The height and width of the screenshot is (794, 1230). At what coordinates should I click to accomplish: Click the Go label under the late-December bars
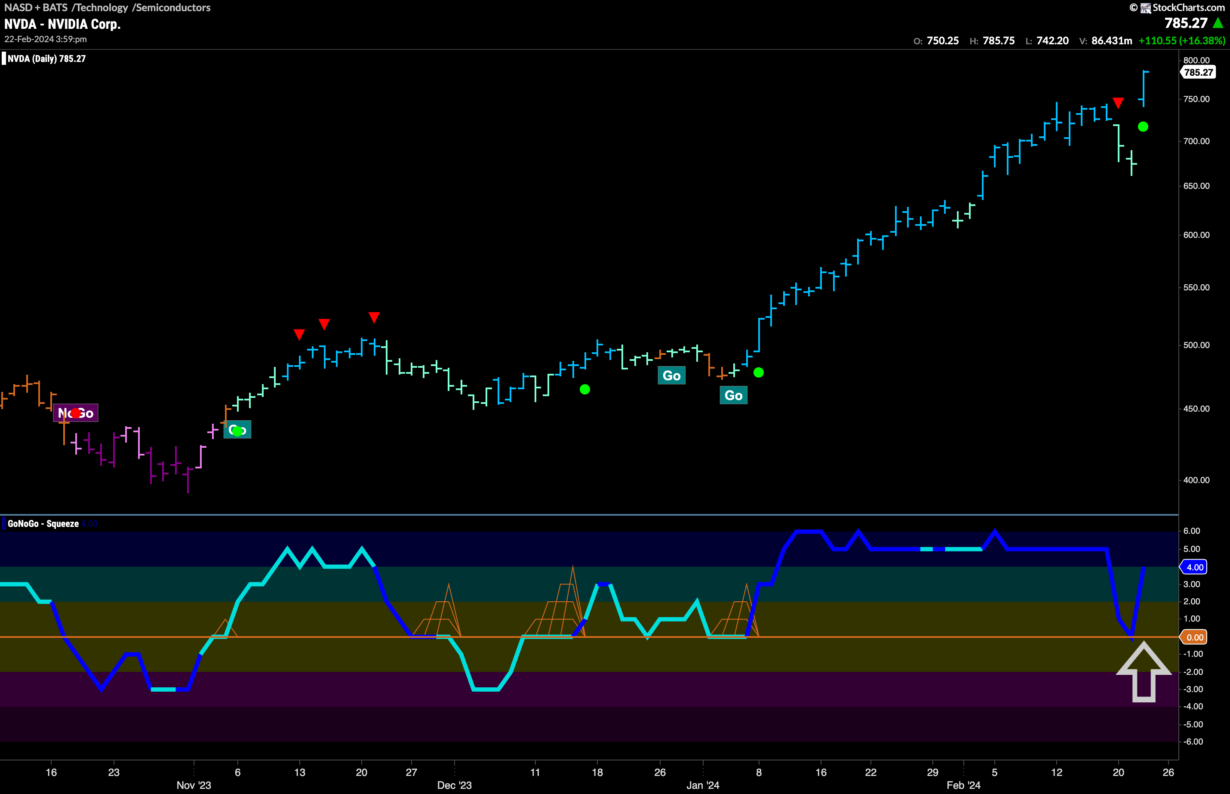pyautogui.click(x=672, y=375)
